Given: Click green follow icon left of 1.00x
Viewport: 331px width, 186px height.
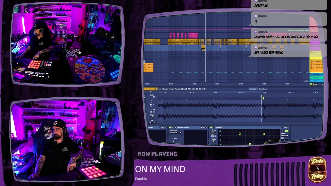Looking at the screenshot, I should click(x=311, y=84).
